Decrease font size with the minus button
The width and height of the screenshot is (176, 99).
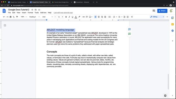tap(55, 17)
